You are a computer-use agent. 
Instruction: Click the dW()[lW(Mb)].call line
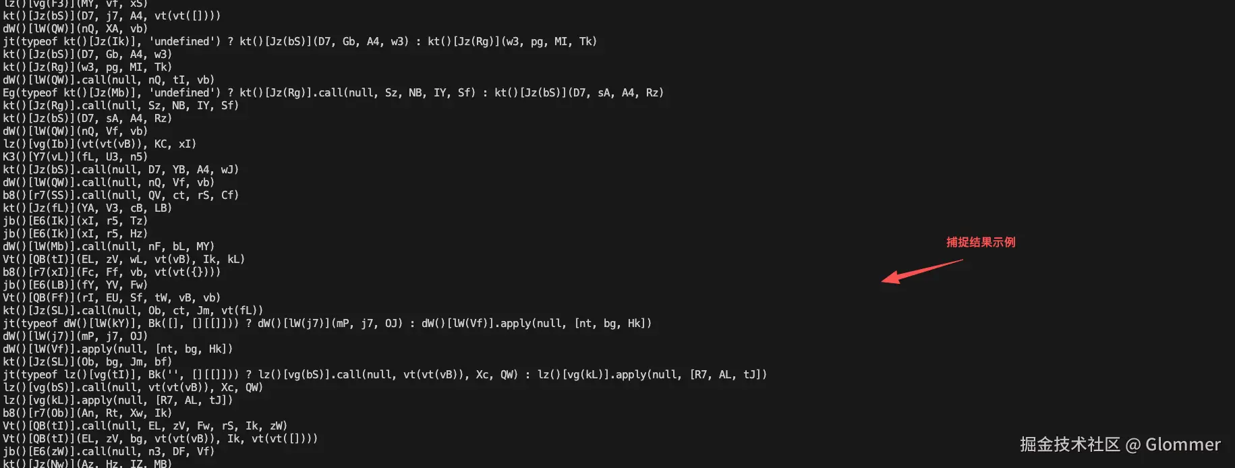click(x=109, y=246)
